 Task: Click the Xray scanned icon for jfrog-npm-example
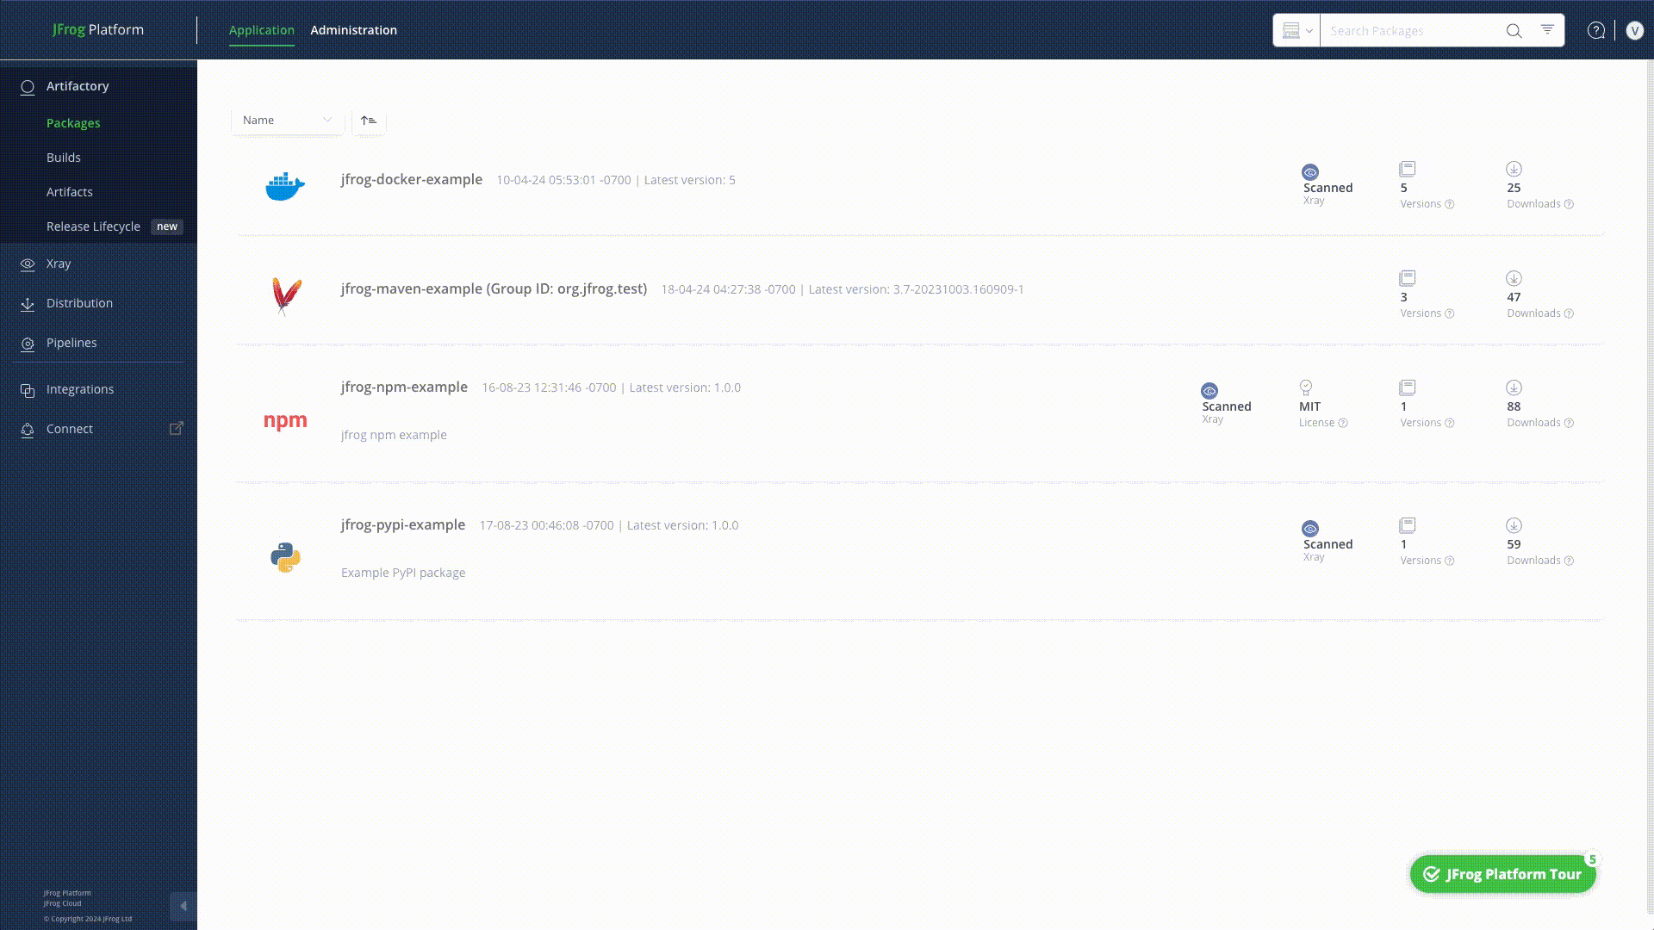coord(1209,390)
